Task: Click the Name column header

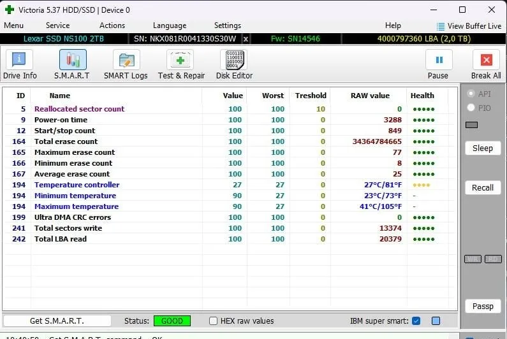Action: point(60,96)
